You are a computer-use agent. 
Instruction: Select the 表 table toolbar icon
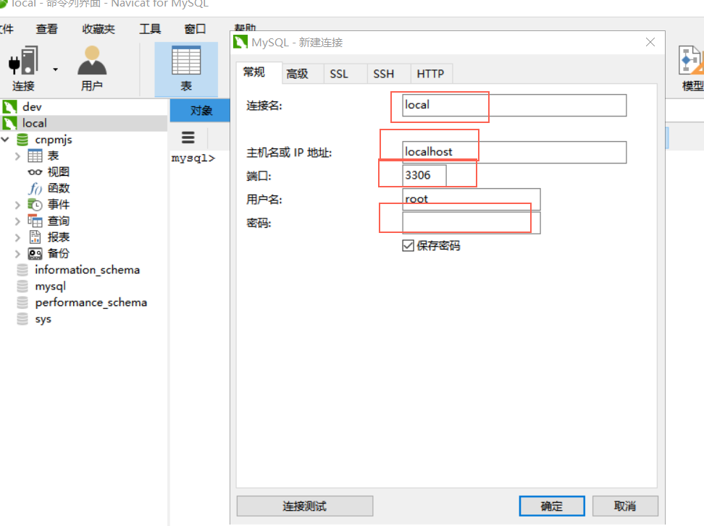(186, 69)
